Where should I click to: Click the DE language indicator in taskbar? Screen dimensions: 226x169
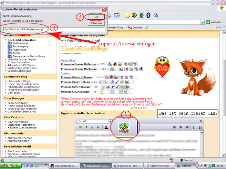179,166
